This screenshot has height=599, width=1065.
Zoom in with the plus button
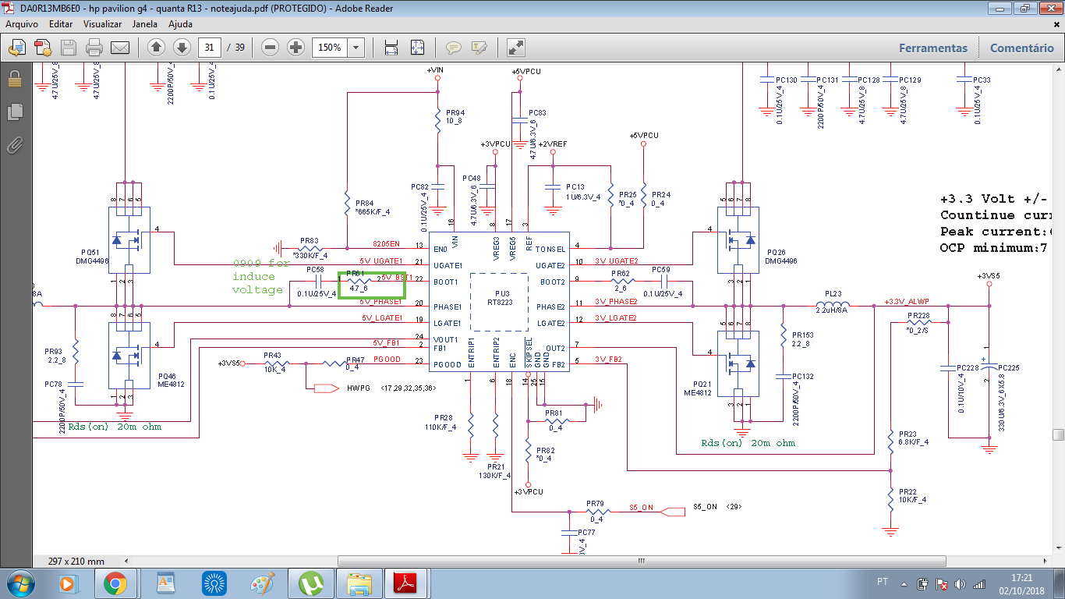(295, 48)
